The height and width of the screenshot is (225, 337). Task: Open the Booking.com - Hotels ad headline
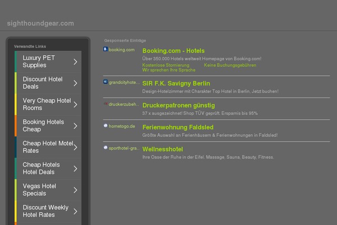point(174,51)
